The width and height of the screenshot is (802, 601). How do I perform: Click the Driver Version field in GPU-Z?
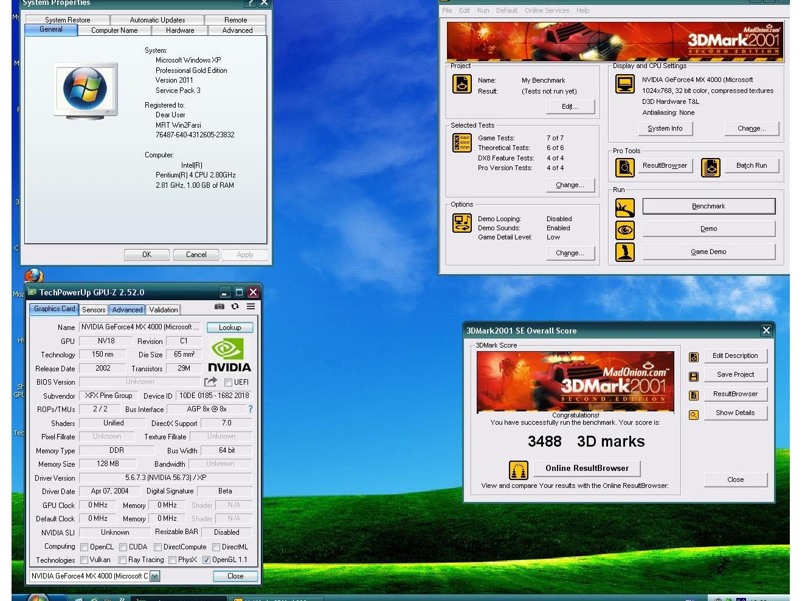point(165,478)
